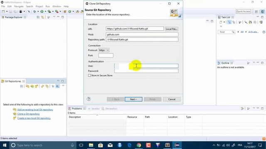Click the Password input field
The image size is (266, 149).
pos(146,71)
